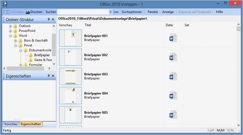Click the folder tree horizontal scrollbar thumb

pyautogui.click(x=25, y=68)
